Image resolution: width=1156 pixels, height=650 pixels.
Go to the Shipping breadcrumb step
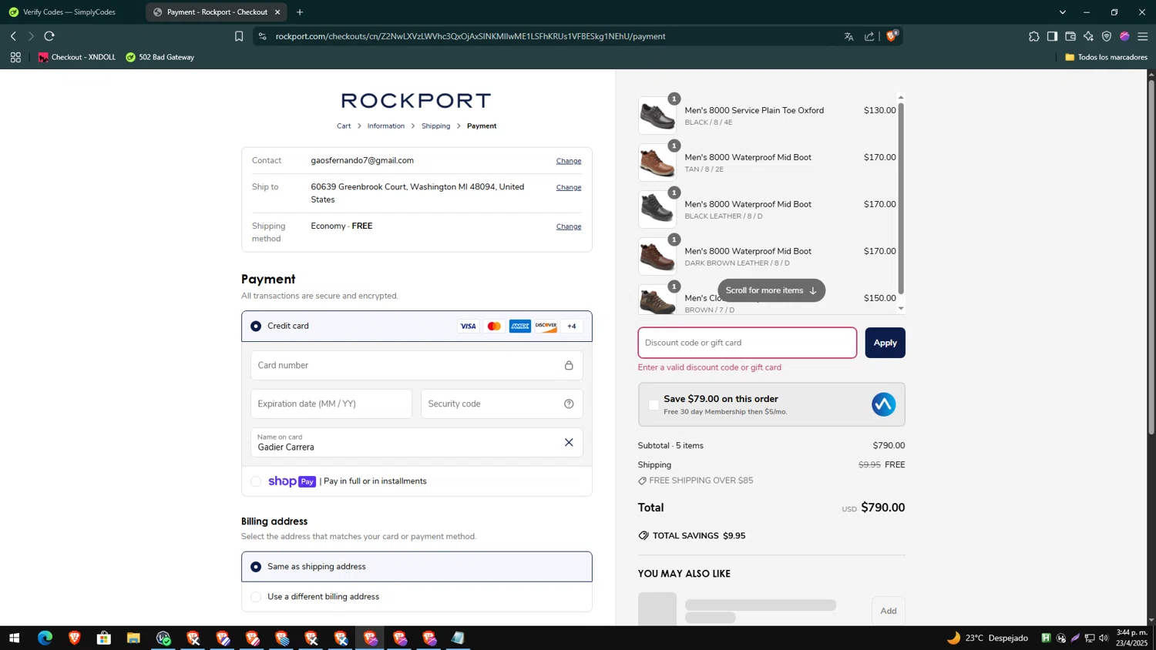coord(436,126)
